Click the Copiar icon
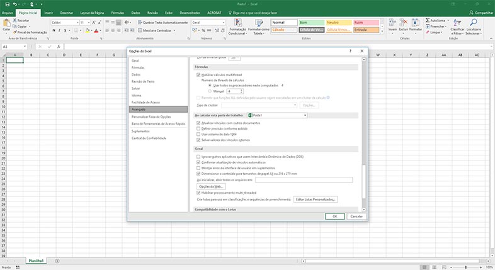 coord(14,26)
